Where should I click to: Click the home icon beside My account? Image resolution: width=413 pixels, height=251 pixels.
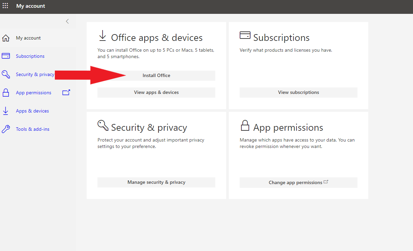click(x=6, y=38)
